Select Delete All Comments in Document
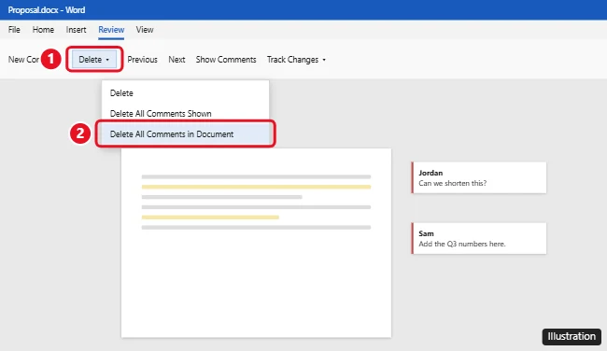607x351 pixels. tap(185, 134)
